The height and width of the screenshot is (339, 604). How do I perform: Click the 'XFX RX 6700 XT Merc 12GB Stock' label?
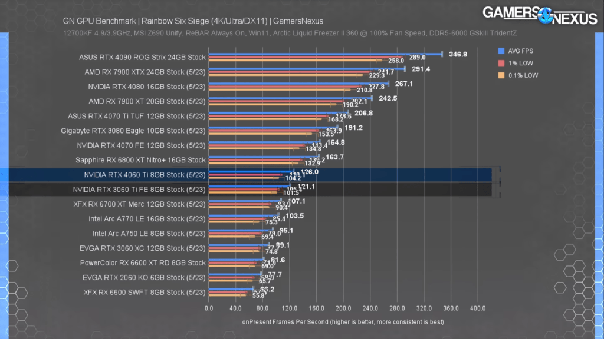139,204
